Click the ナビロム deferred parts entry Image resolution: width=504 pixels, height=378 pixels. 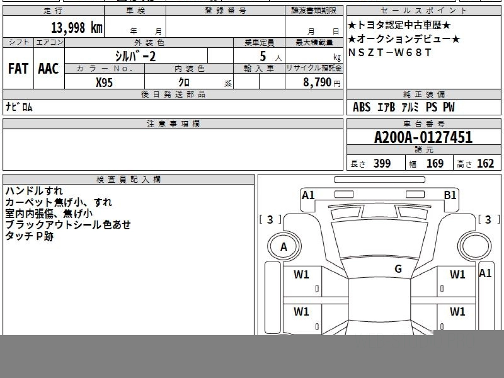click(x=19, y=108)
